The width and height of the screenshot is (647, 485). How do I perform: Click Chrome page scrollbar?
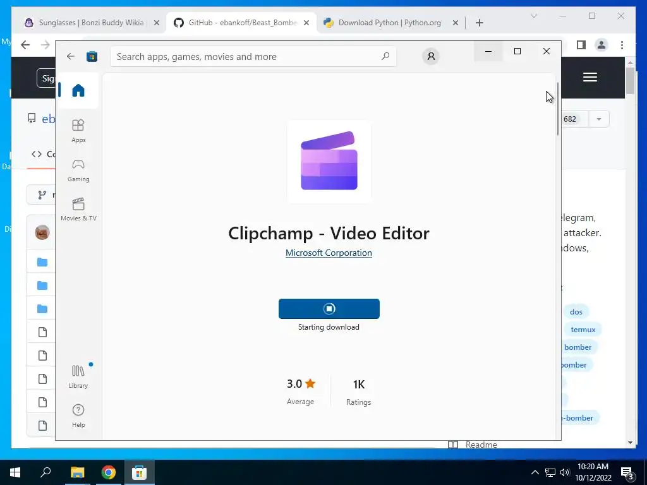630,80
